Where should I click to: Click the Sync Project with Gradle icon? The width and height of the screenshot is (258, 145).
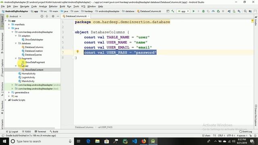click(x=229, y=11)
